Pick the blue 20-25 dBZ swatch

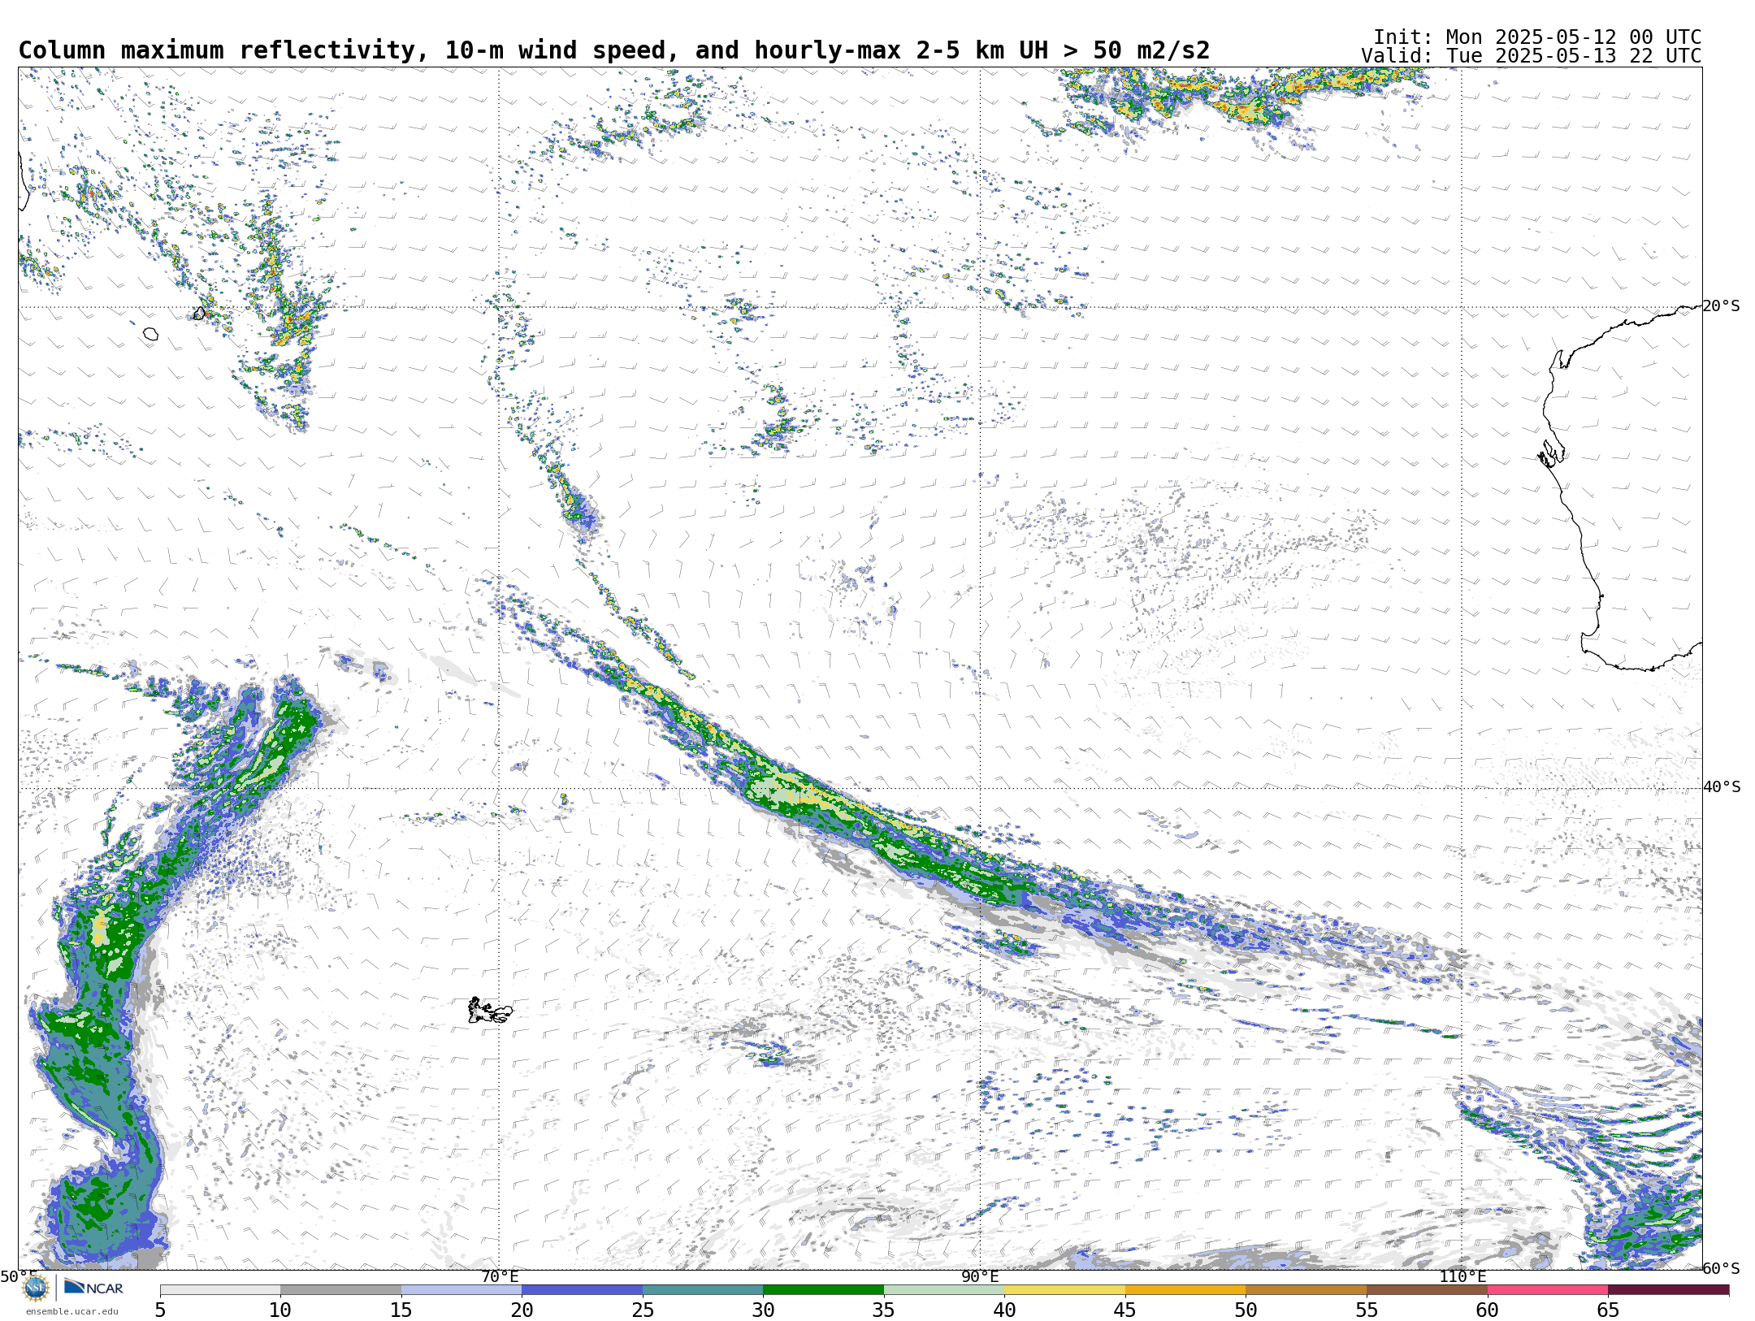[x=582, y=1290]
